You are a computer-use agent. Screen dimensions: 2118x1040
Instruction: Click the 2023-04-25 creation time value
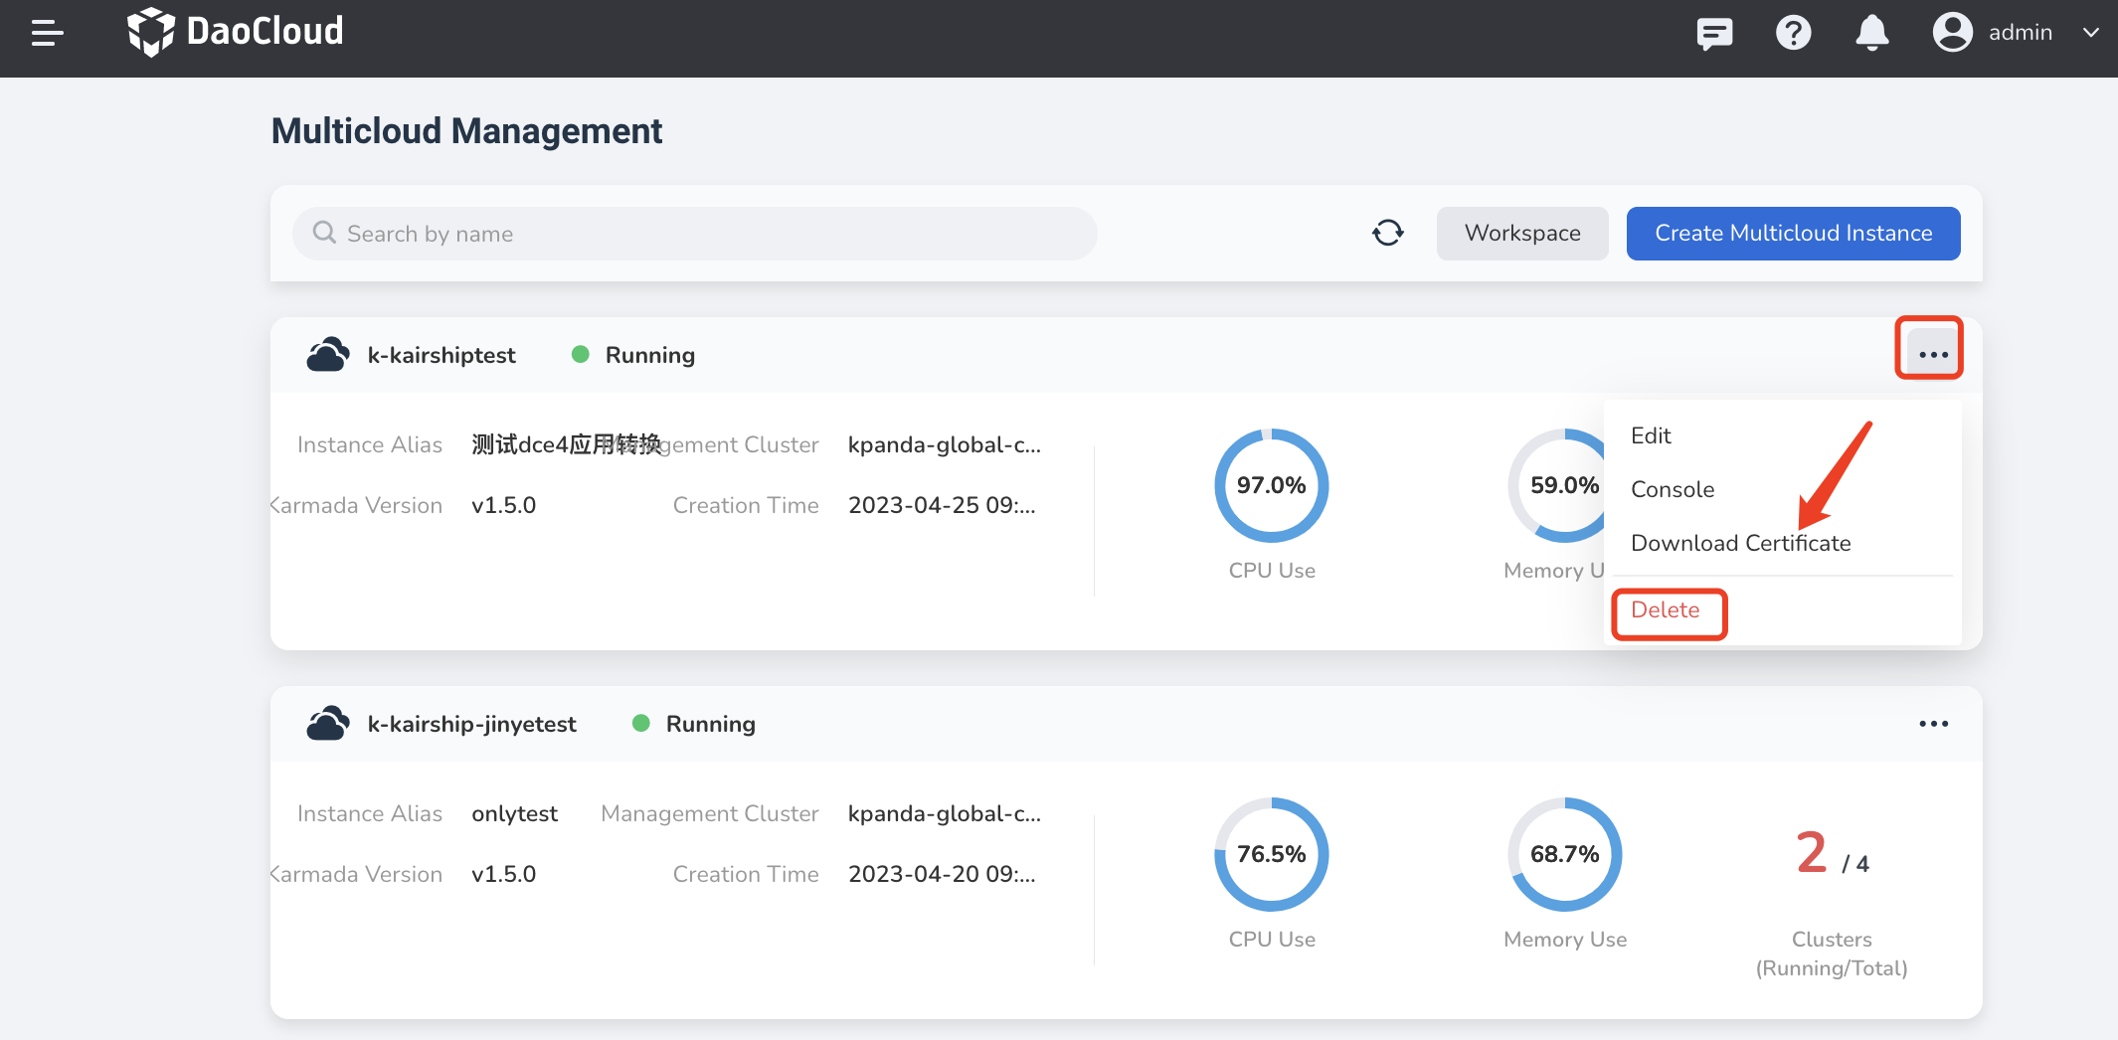coord(941,505)
